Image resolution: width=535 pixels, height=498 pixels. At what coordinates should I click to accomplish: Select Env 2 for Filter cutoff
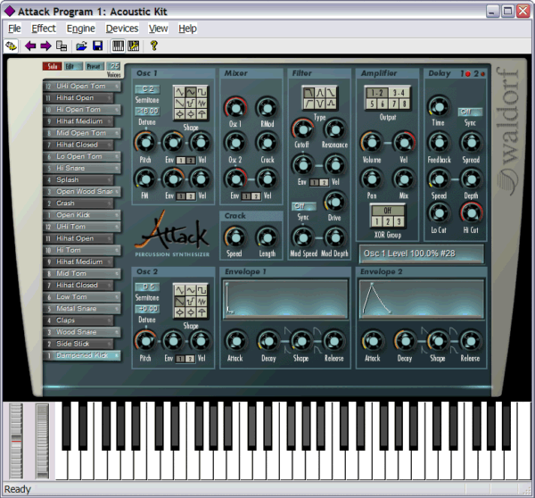325,182
